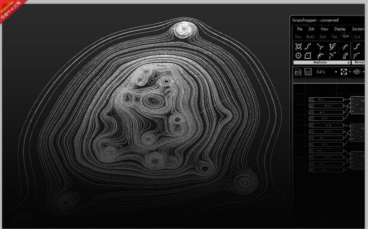Screen dimensions: 368x229
Task: Click the Save floppy disk icon
Action: [x=308, y=72]
